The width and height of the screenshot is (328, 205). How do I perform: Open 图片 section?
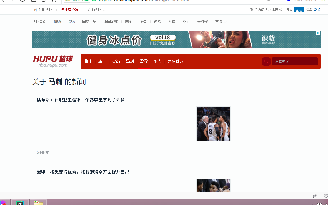[186, 22]
